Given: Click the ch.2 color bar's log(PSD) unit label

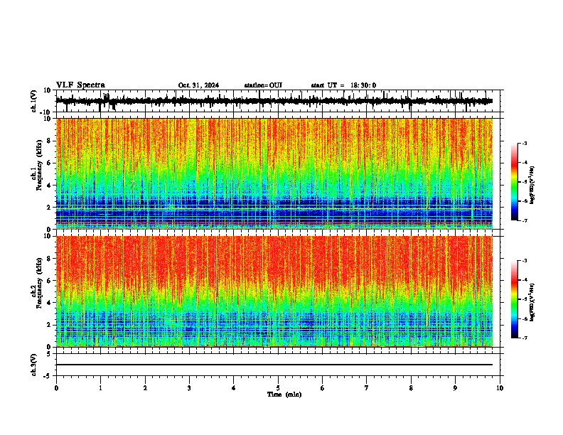Looking at the screenshot, I should (532, 302).
